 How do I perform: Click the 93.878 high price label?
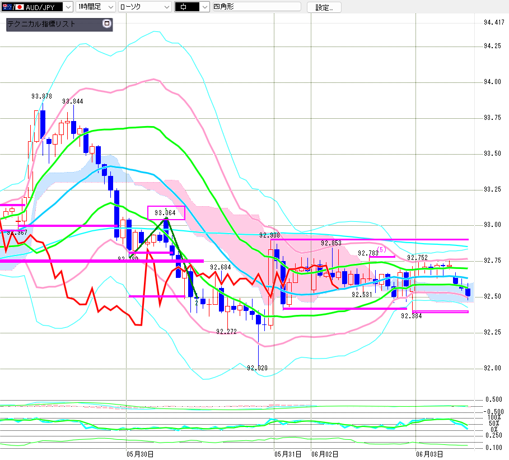41,96
